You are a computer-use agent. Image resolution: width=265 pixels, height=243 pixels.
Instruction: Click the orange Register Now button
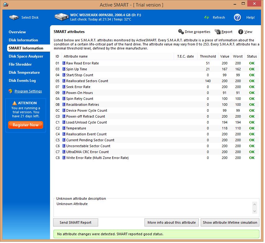tap(26, 125)
